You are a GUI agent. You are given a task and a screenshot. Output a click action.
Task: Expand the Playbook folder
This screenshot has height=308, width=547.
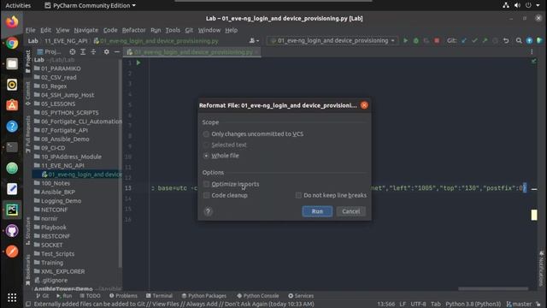[x=50, y=228]
